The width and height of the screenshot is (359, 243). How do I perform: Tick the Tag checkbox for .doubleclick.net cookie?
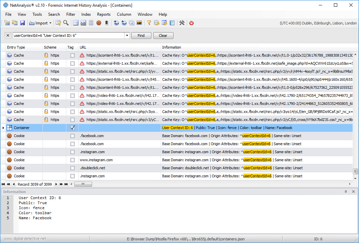click(72, 168)
